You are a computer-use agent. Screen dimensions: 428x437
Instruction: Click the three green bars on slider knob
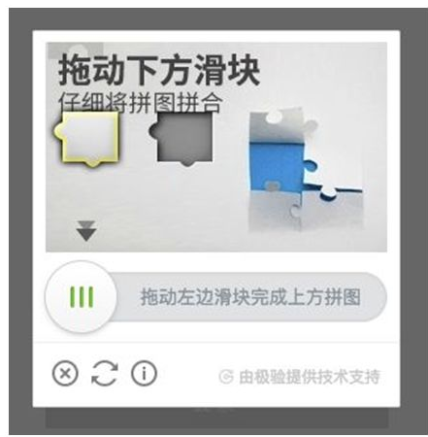click(x=82, y=296)
